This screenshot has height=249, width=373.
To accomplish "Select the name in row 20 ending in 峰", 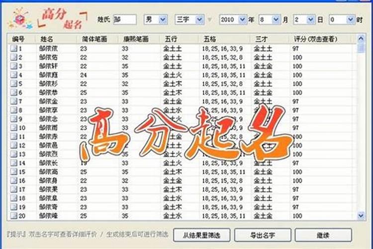I will [x=48, y=216].
